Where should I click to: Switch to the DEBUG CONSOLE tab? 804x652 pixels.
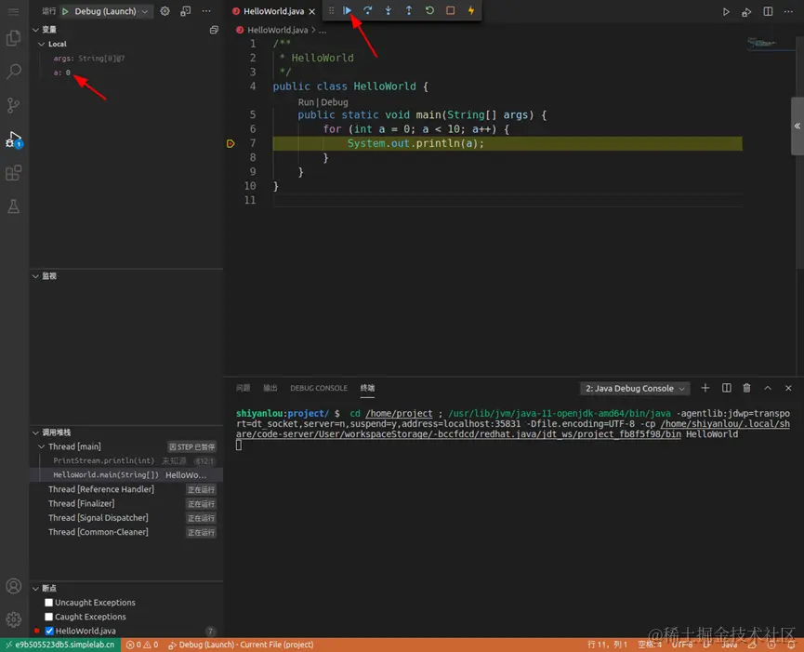coord(318,388)
